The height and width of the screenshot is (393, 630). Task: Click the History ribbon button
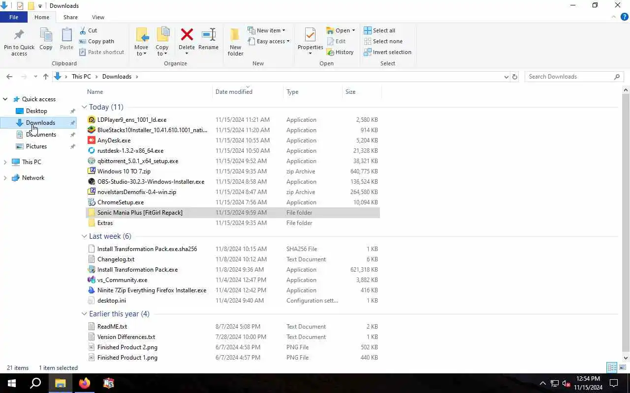click(x=340, y=52)
